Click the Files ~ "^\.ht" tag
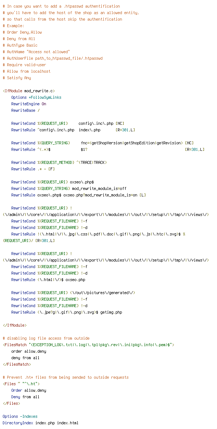Viewport: 217px width, 429px height. 21,384
